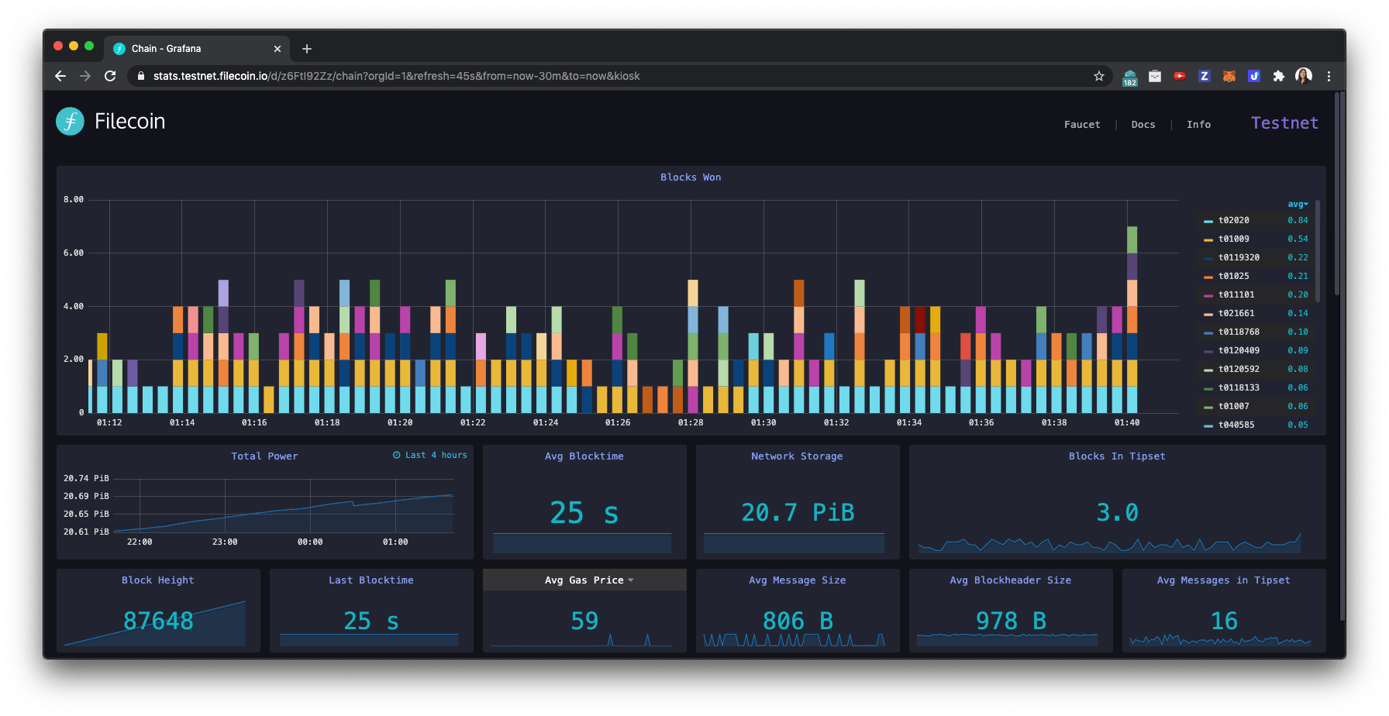Toggle the t02020 series in legend

click(1233, 221)
